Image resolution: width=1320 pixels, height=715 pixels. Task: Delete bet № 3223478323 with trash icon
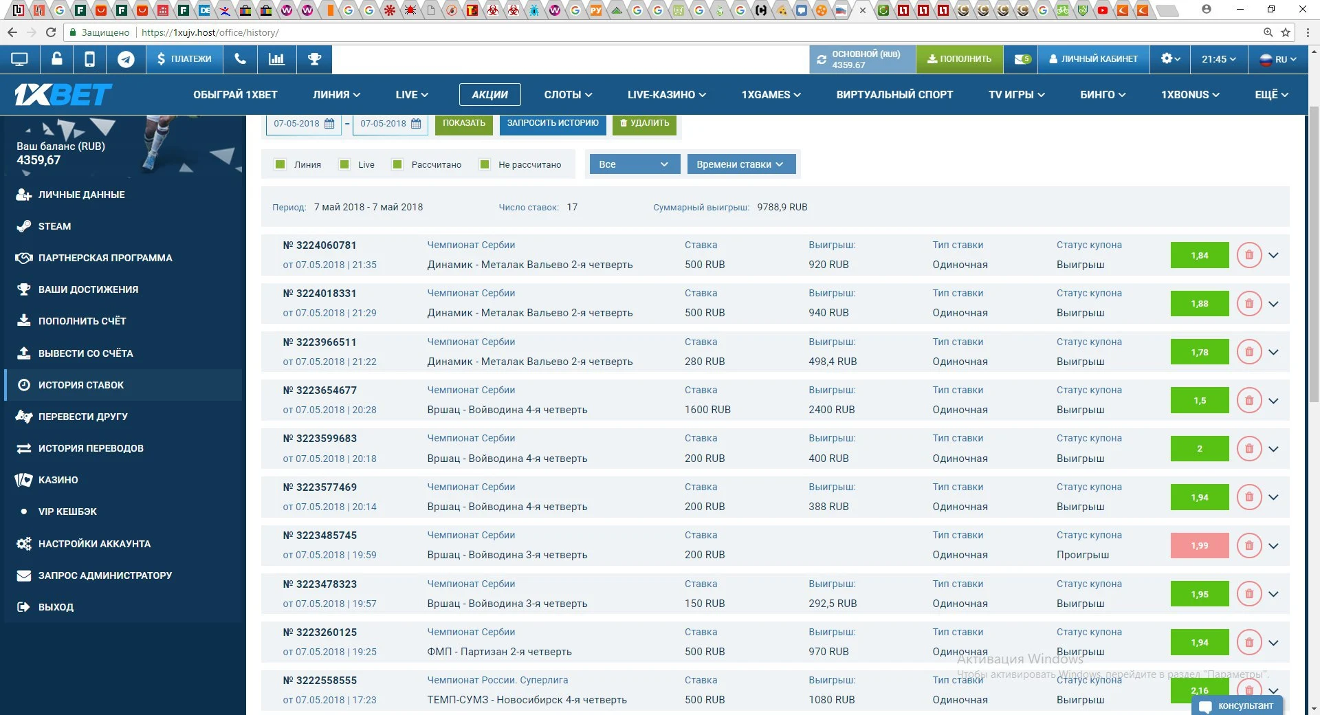[1249, 594]
